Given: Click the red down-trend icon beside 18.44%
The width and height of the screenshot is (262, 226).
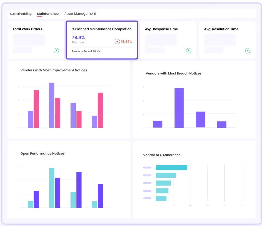Looking at the screenshot, I should pos(117,42).
